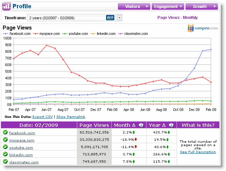Click the Profile title text

(22, 6)
